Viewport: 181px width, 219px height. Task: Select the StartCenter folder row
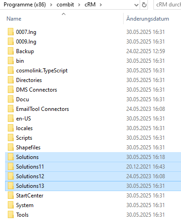point(93,196)
